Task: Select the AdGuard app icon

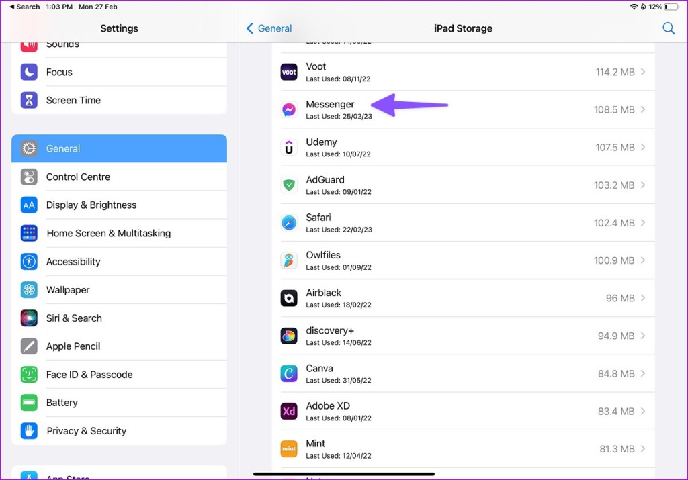Action: click(289, 185)
